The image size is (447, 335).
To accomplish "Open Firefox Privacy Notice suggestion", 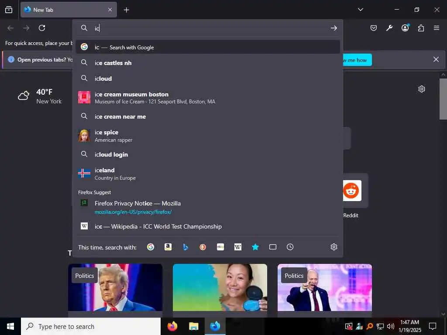I will (x=208, y=207).
